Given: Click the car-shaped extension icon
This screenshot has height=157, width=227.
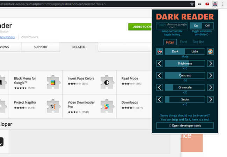Looking at the screenshot, I should point(200,4).
